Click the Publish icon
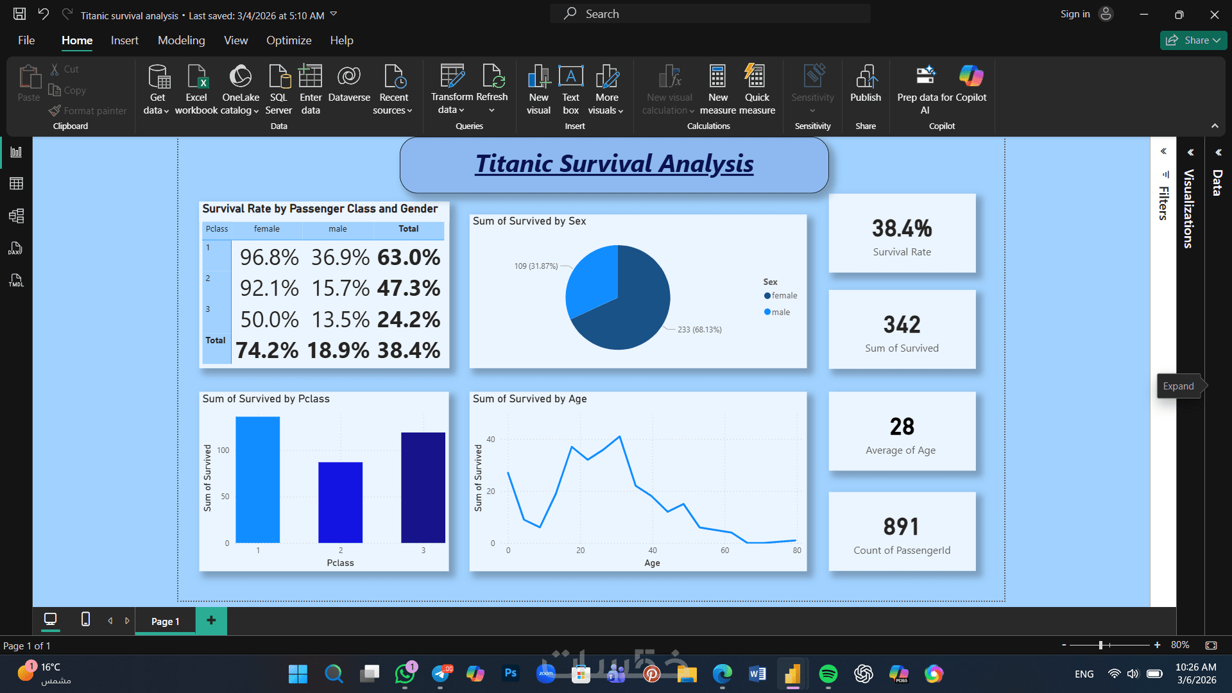The height and width of the screenshot is (693, 1232). (x=865, y=77)
